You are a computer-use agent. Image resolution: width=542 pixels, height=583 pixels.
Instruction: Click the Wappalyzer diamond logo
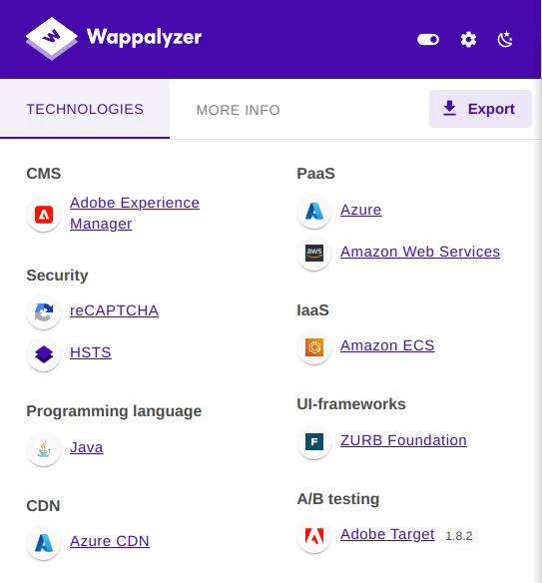[x=52, y=38]
